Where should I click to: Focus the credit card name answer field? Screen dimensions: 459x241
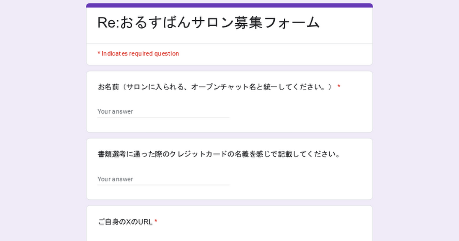point(163,179)
